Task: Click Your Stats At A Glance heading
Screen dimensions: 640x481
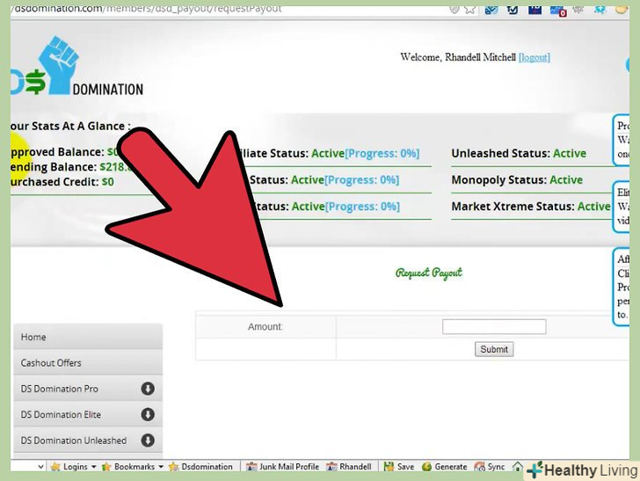Action: click(x=70, y=126)
